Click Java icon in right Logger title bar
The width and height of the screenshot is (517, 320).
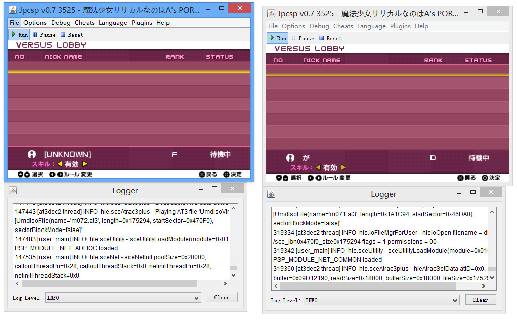click(271, 194)
